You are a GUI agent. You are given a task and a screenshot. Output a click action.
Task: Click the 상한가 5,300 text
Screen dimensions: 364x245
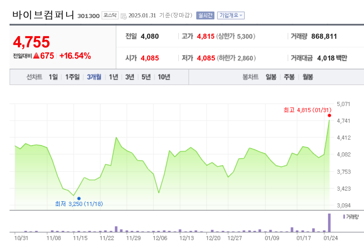click(236, 36)
